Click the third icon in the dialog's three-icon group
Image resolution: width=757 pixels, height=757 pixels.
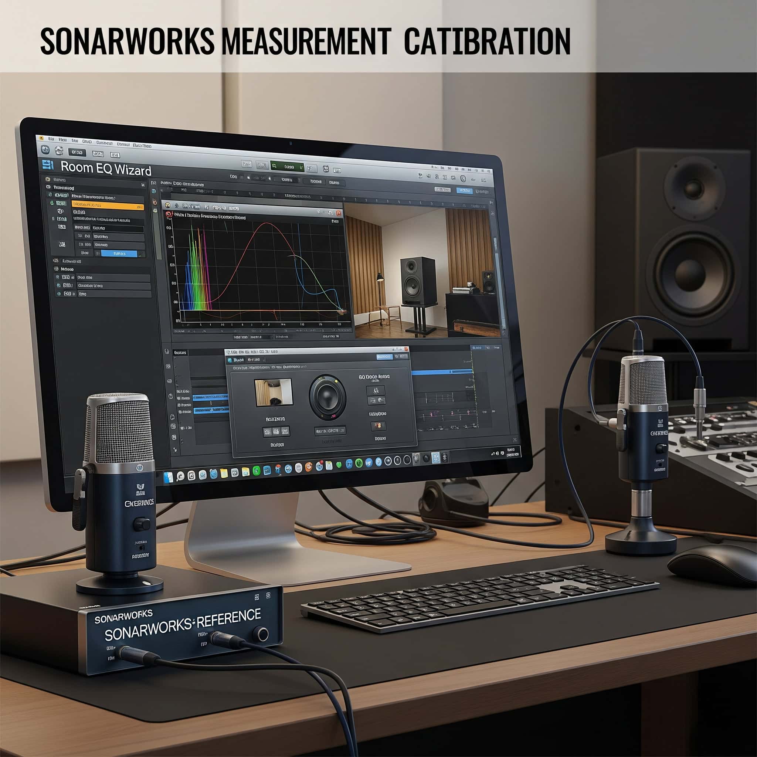[285, 431]
